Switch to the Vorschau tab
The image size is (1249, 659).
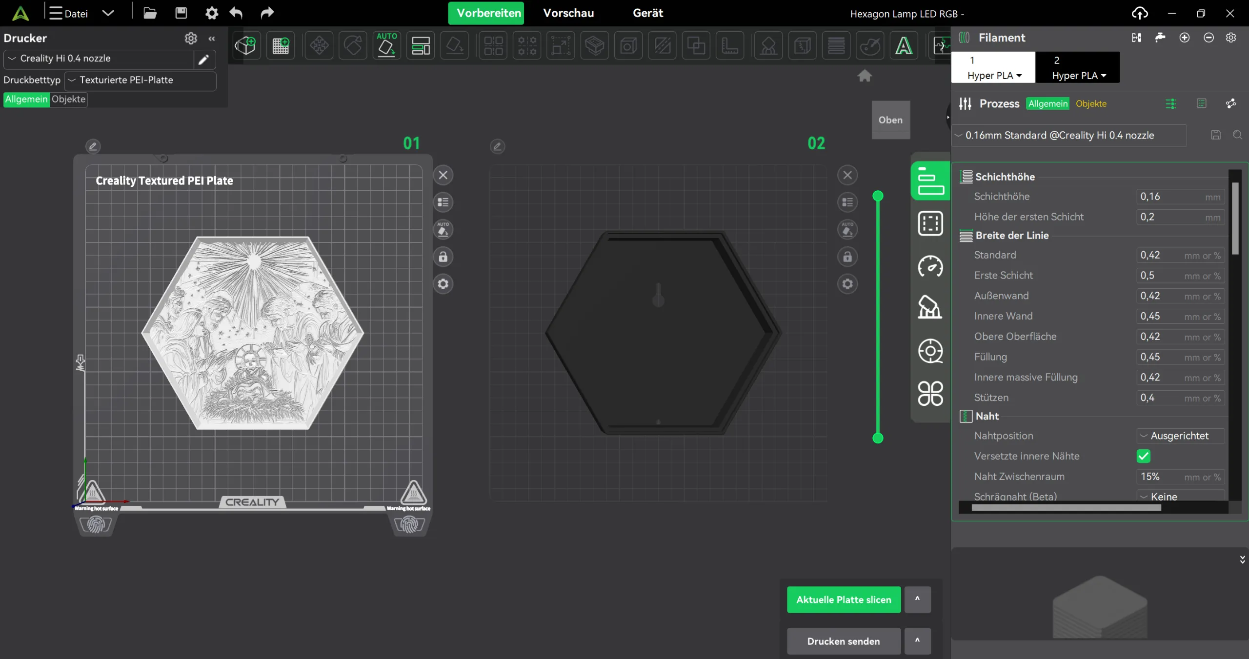[568, 13]
